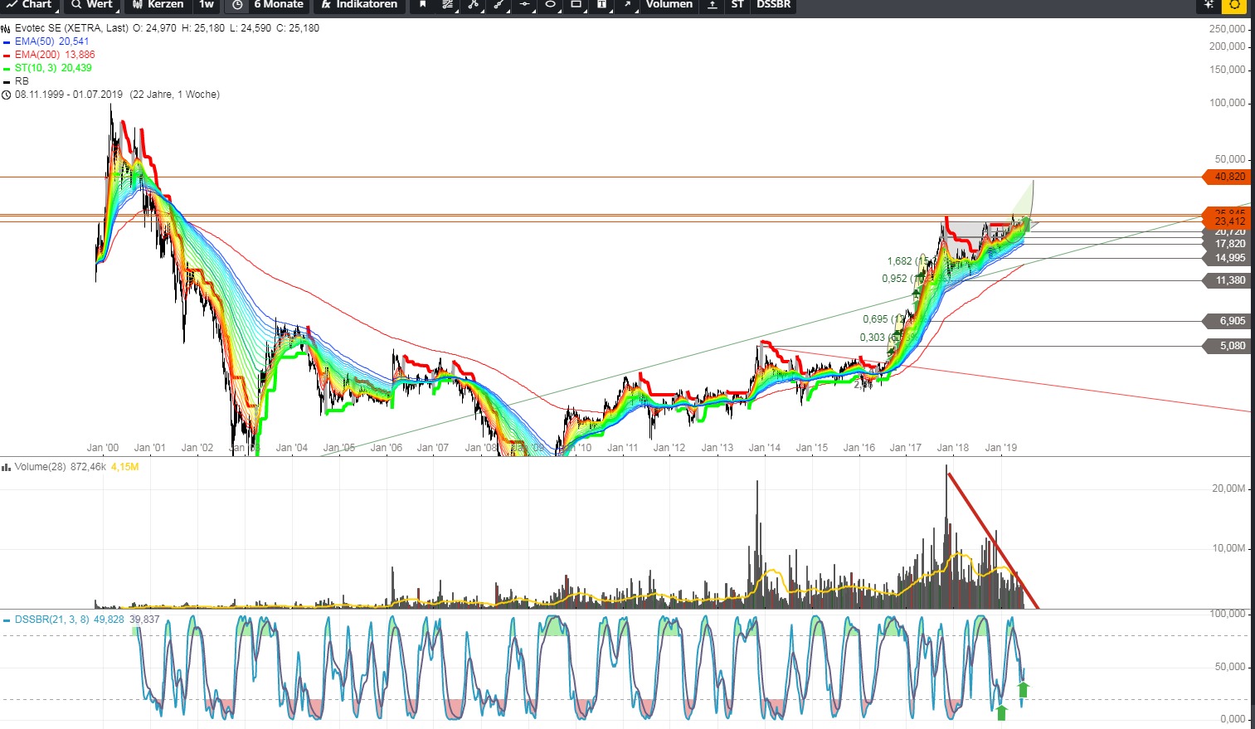Click the Volume(28) panel label
The image size is (1255, 729).
click(41, 467)
